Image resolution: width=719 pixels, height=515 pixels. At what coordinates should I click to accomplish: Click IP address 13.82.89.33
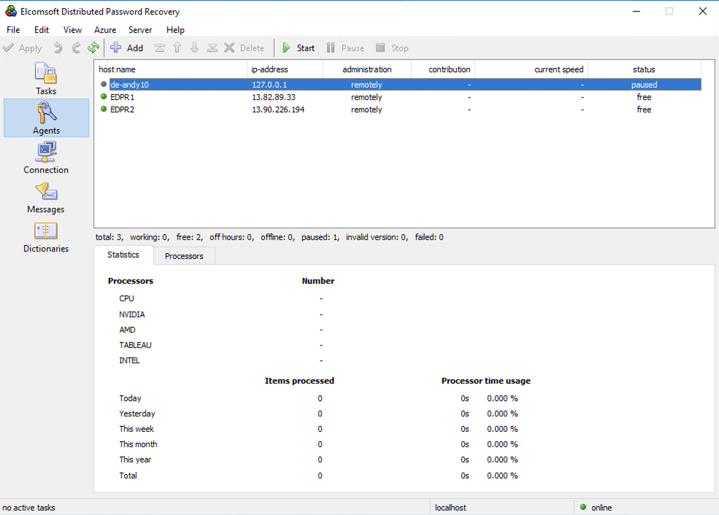274,97
